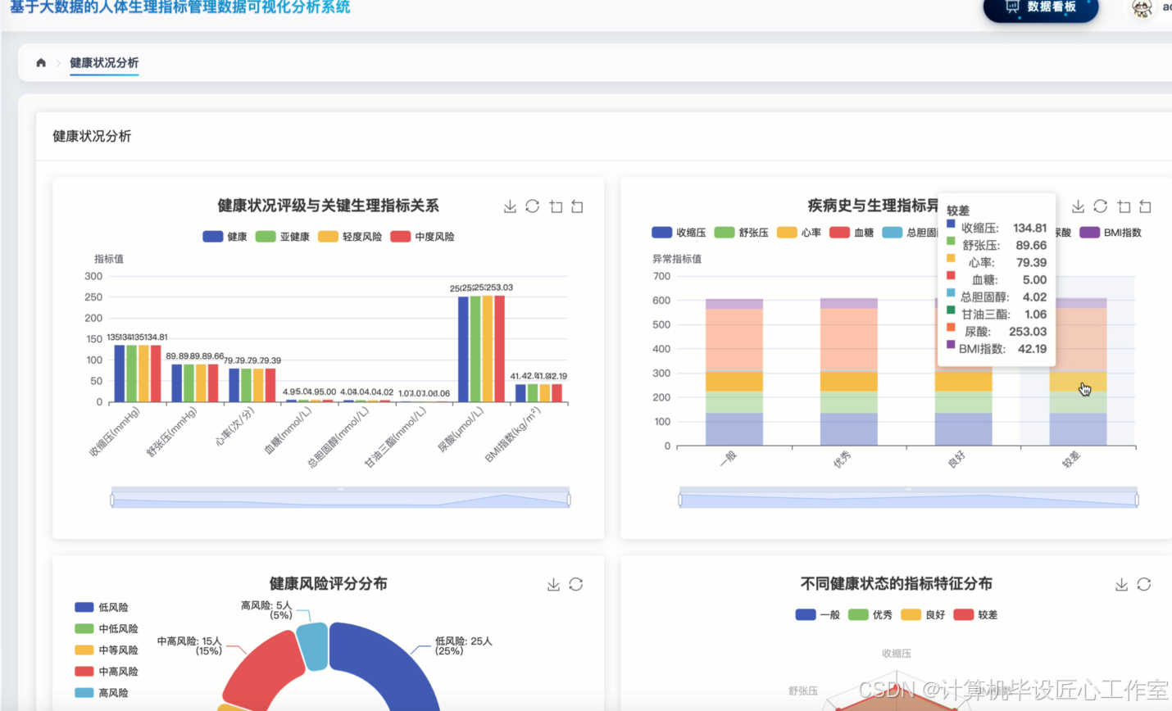
Task: Restore the 不同健康状态的指标特征分布 chart
Action: 1144,584
